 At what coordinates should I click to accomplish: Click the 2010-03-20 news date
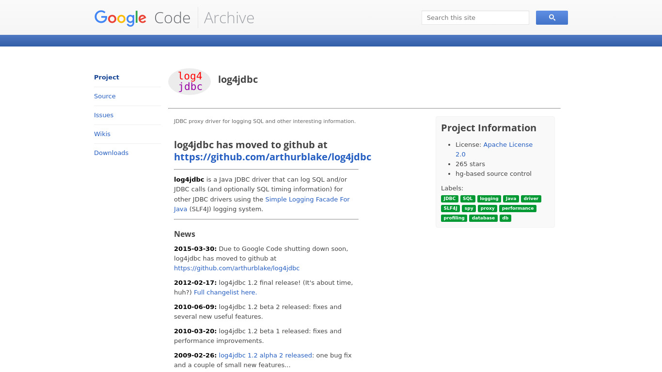(x=195, y=331)
